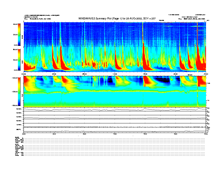Viewport: 222px width, 172px height.
Task: Click the TNR color scale bar
Action: 19,92
